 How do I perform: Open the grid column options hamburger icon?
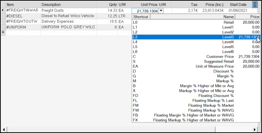[255, 5]
